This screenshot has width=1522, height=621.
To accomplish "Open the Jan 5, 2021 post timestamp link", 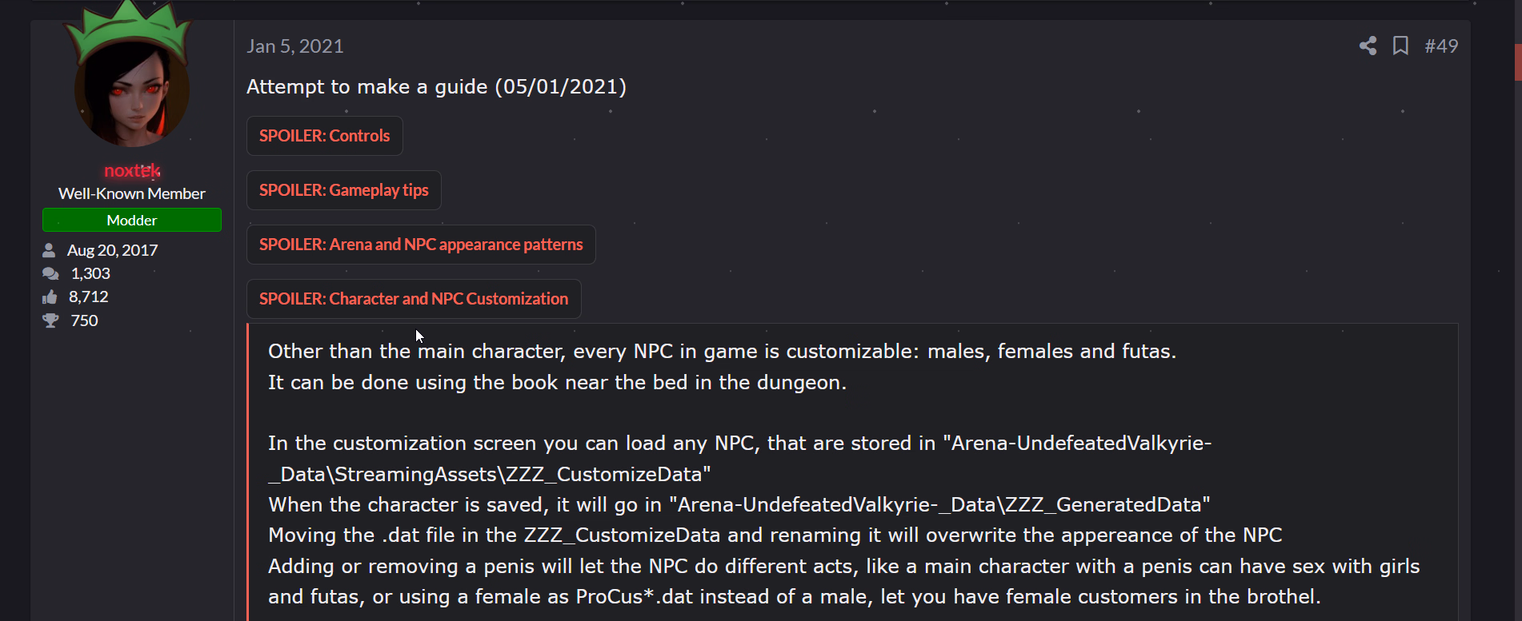I will coord(295,46).
